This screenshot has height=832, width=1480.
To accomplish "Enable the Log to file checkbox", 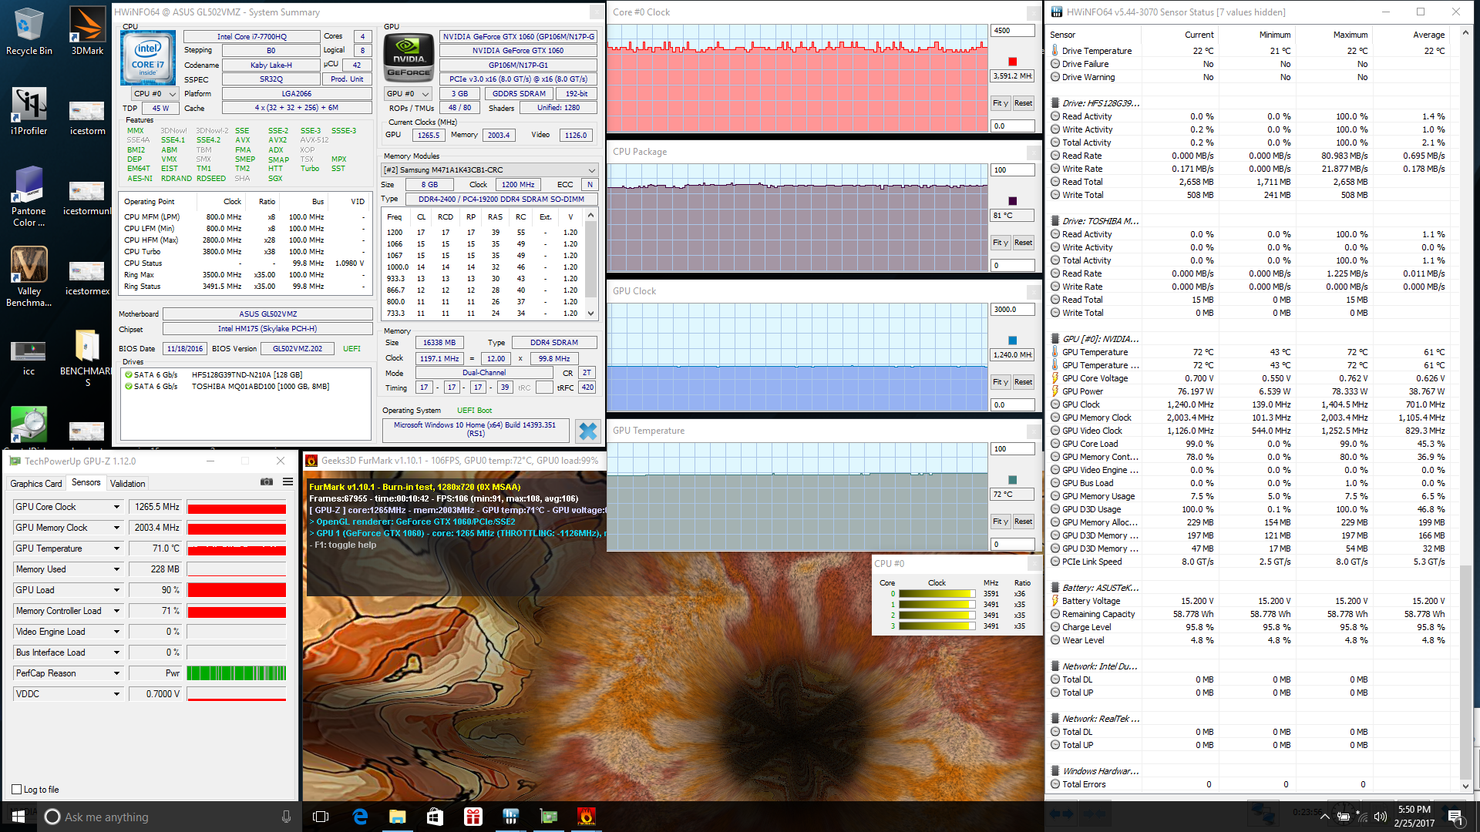I will pos(17,790).
